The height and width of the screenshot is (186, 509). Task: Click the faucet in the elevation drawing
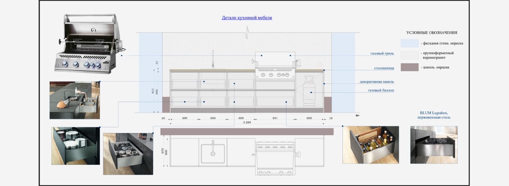pos(213,60)
